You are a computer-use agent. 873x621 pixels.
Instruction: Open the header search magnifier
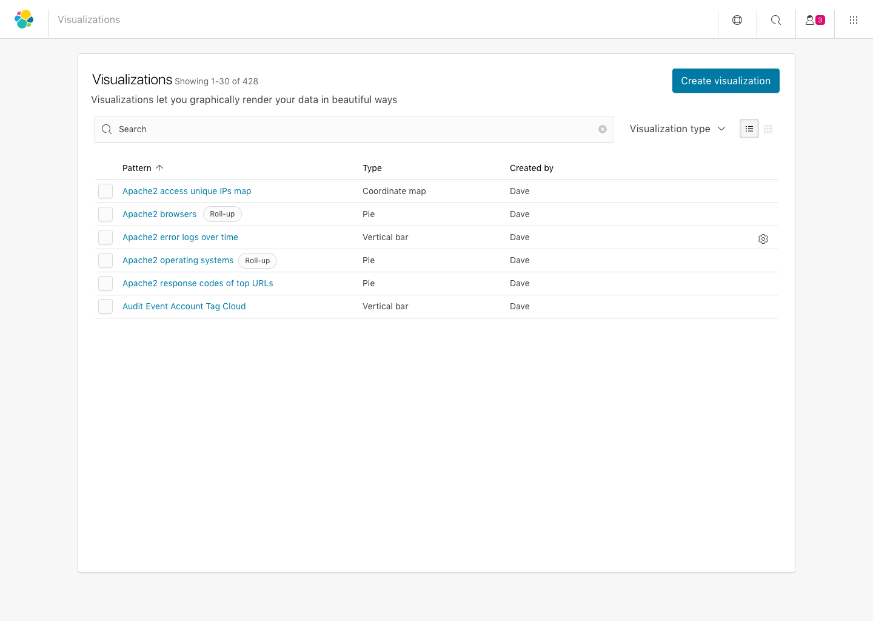[776, 20]
